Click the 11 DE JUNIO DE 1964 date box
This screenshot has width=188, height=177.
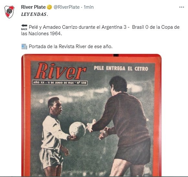(x=60, y=83)
